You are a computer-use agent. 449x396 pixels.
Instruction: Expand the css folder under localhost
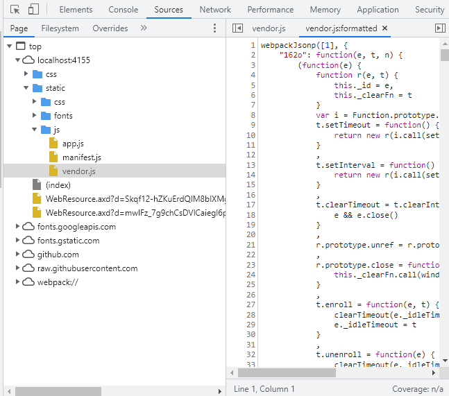coord(26,74)
